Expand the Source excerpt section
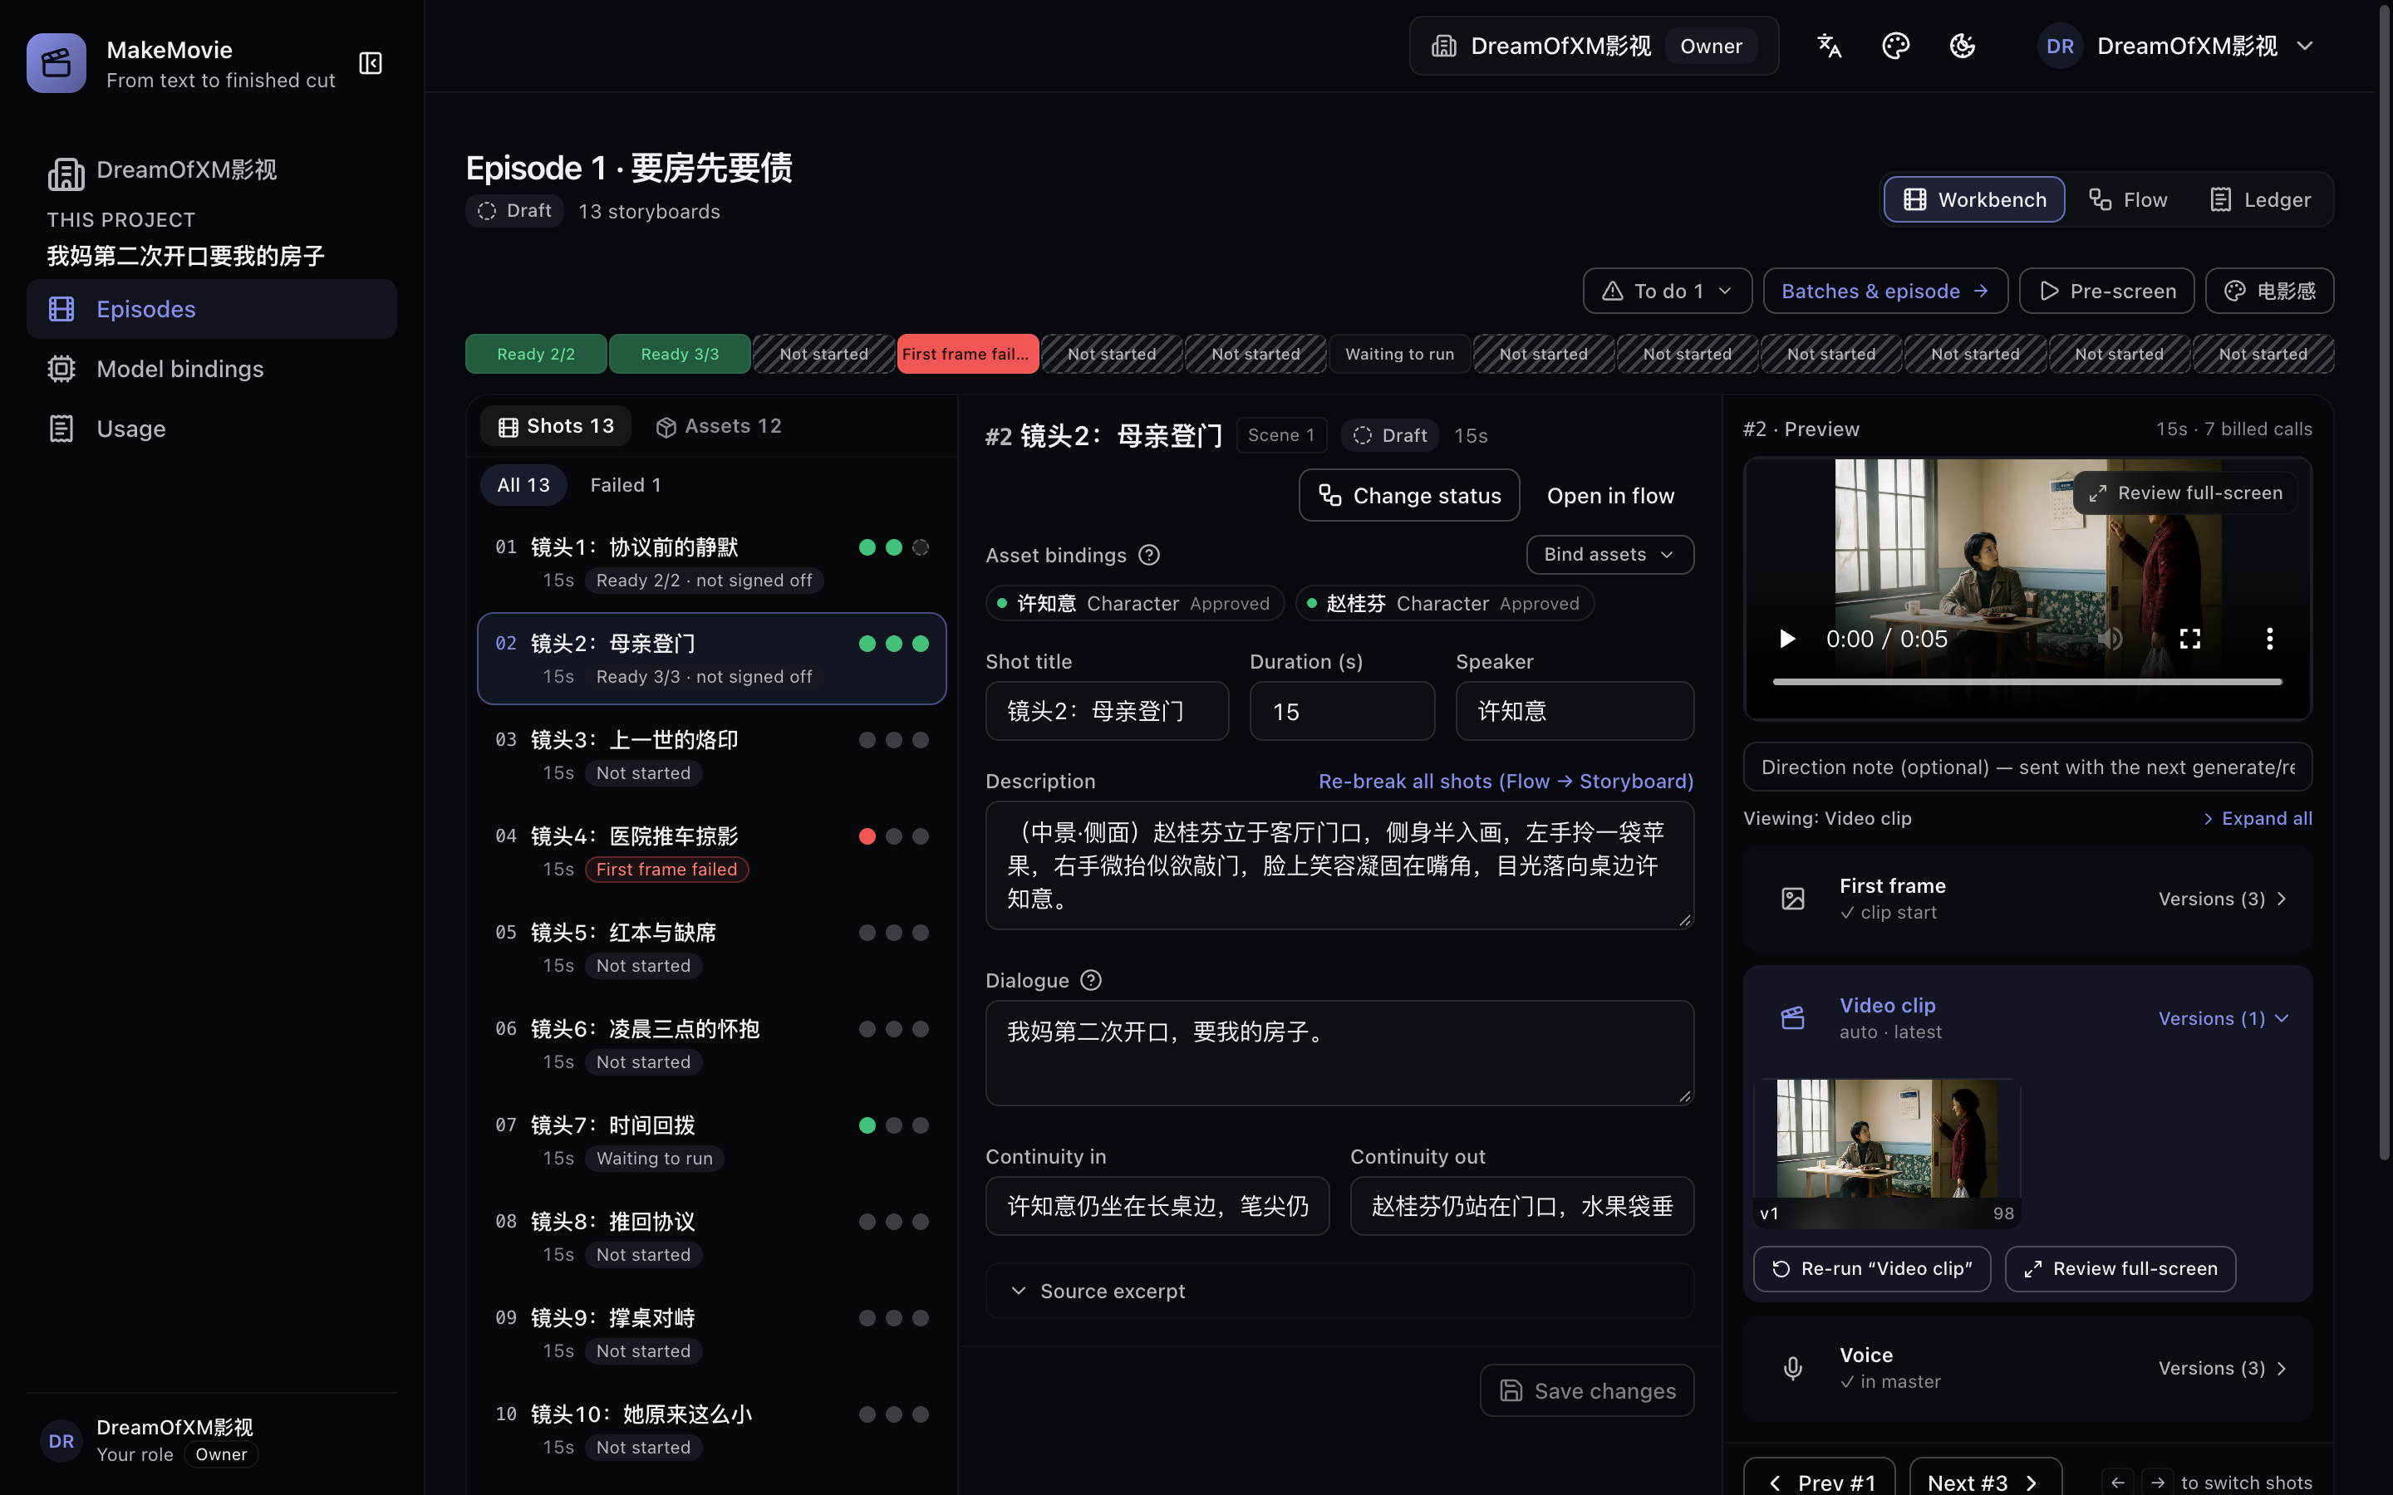This screenshot has width=2393, height=1495. 1339,1291
